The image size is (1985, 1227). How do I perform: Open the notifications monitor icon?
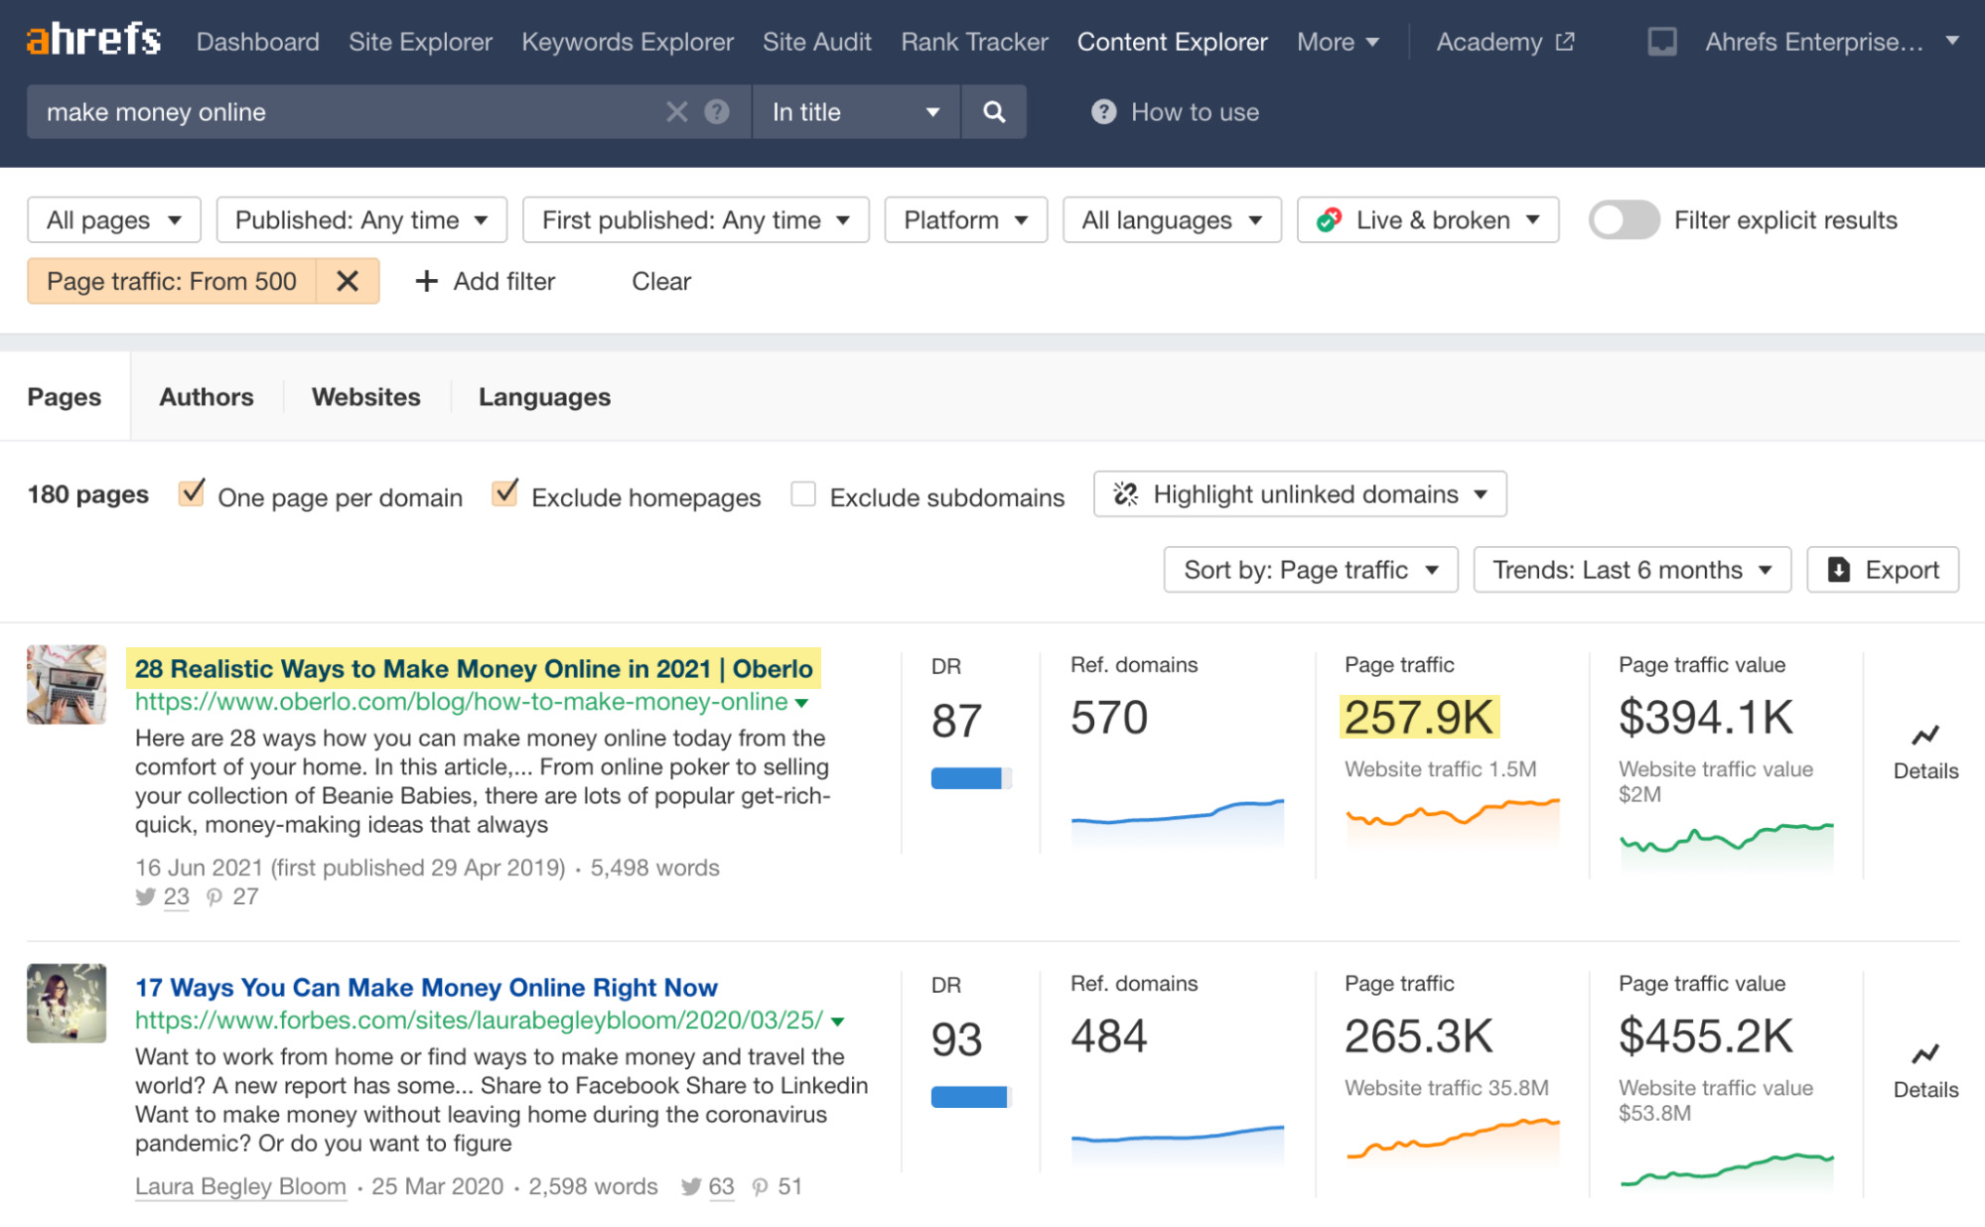(x=1661, y=42)
